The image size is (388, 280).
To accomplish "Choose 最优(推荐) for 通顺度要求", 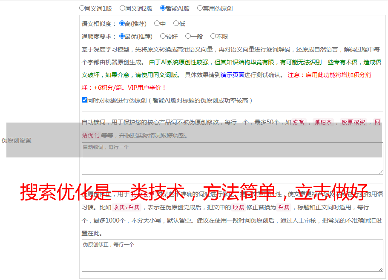I will click(x=122, y=37).
